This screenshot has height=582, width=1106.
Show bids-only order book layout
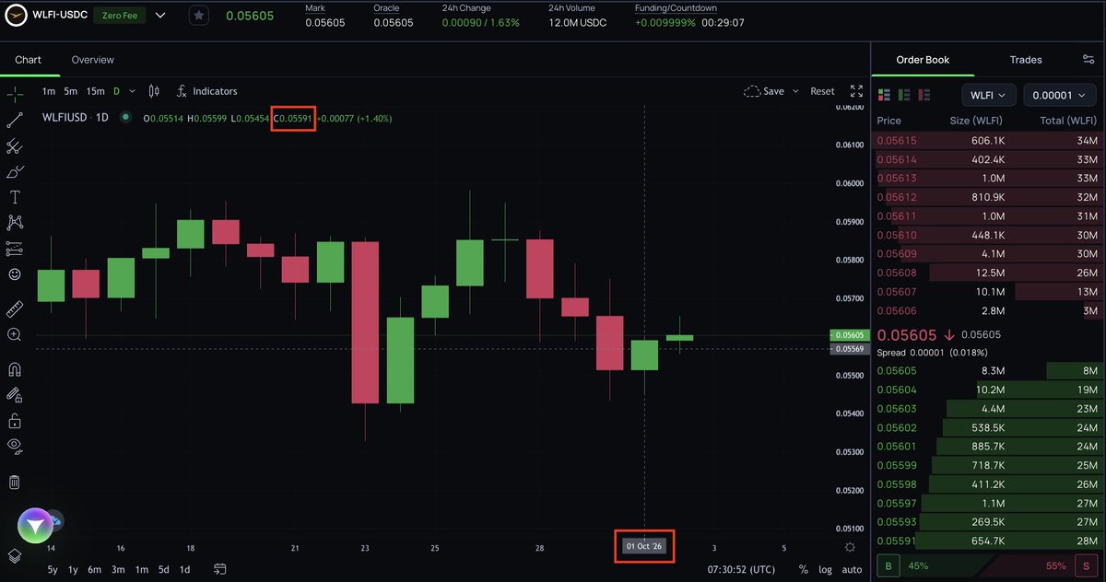[906, 95]
